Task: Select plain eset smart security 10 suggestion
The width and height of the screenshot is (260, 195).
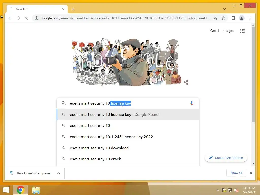Action: (x=128, y=125)
